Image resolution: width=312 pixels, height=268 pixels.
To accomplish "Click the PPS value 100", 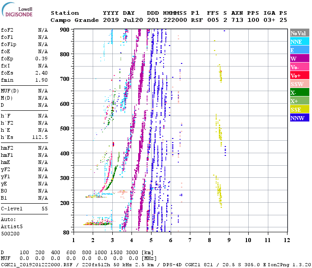I will (x=253, y=20).
